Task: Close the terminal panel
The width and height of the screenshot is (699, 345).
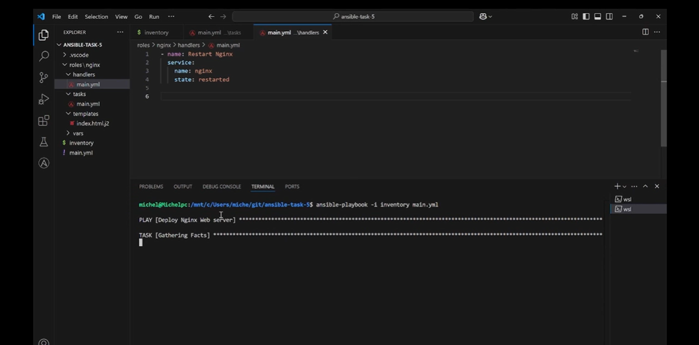Action: (x=657, y=186)
